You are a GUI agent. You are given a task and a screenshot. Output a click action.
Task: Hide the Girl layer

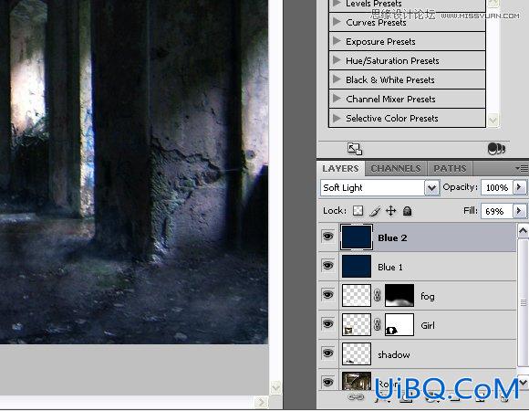(x=327, y=324)
